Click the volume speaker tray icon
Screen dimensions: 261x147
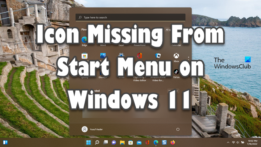pos(238,143)
